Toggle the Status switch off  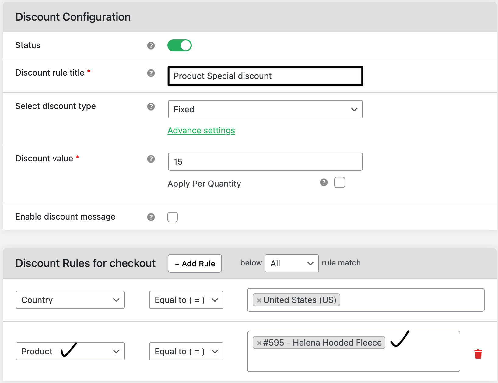[x=180, y=45]
